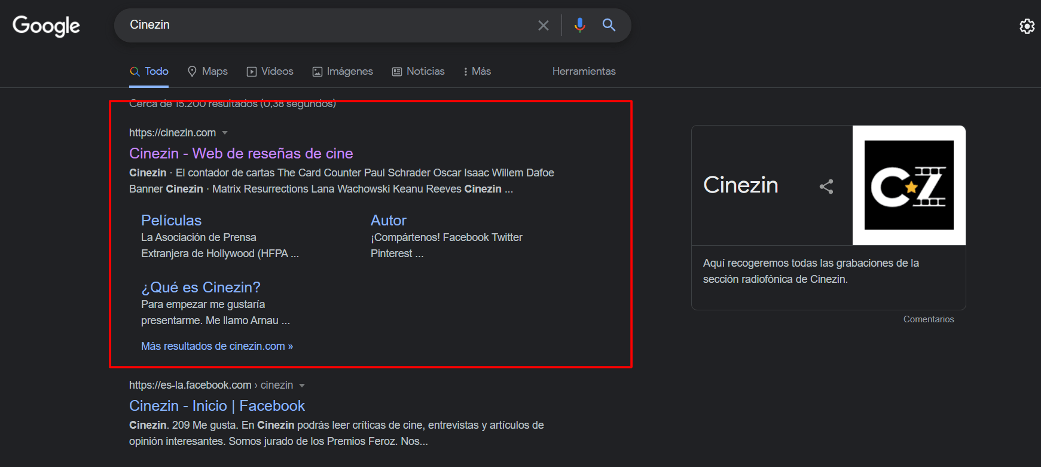Open the Autor sitelink

(388, 220)
